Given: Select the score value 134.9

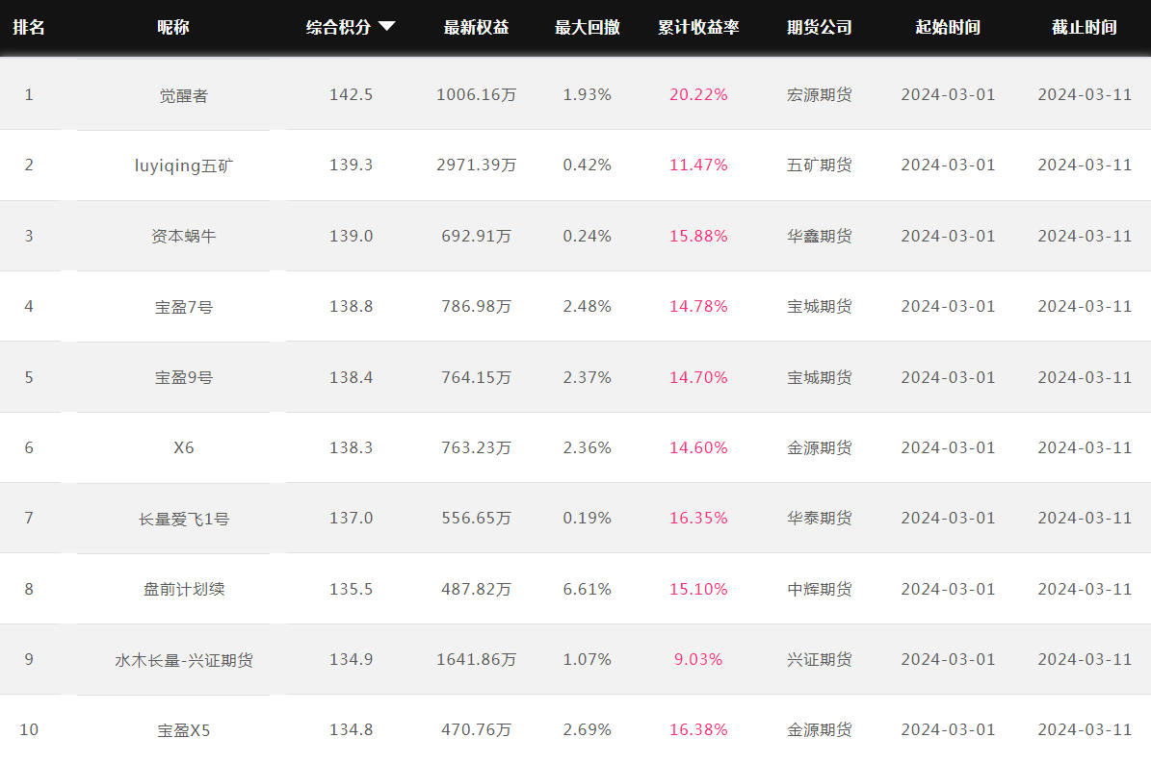Looking at the screenshot, I should click(x=351, y=660).
